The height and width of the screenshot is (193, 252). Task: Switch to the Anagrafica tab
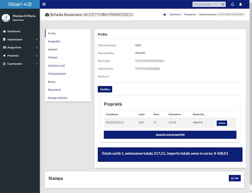(68, 41)
